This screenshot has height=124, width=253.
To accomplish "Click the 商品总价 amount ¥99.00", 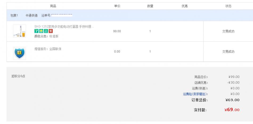I will (234, 77).
